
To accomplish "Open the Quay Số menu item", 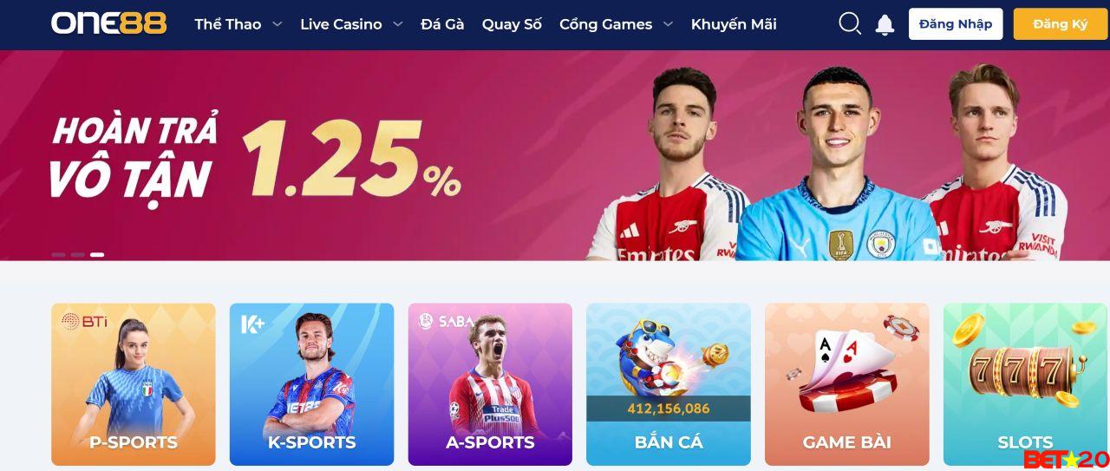I will [512, 24].
